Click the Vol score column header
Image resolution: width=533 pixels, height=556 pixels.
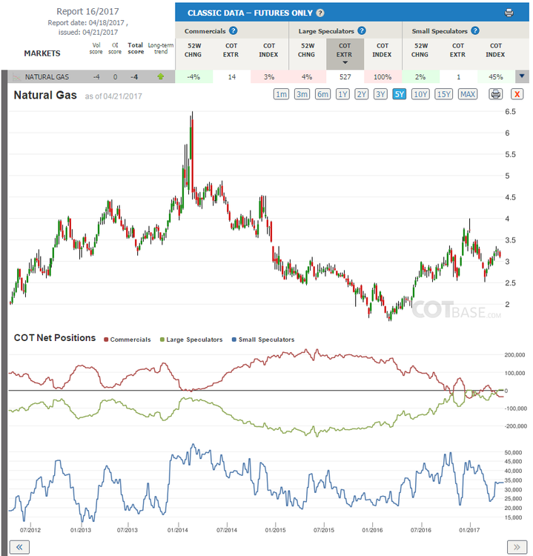coord(96,49)
